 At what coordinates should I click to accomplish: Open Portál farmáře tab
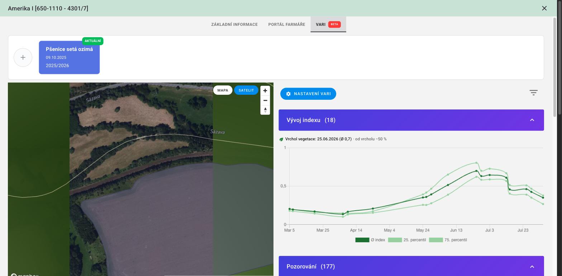coord(287,24)
